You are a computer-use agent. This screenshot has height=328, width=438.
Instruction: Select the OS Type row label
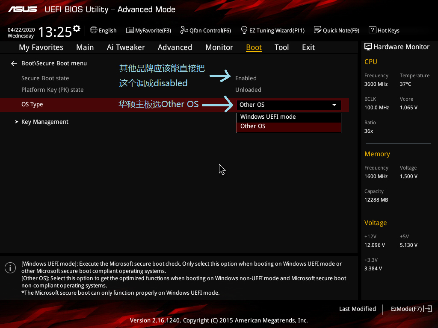32,104
